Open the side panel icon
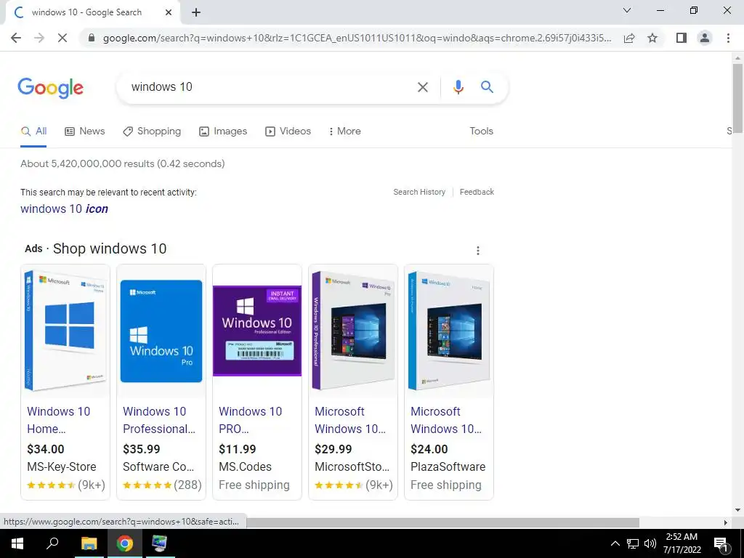 tap(682, 38)
